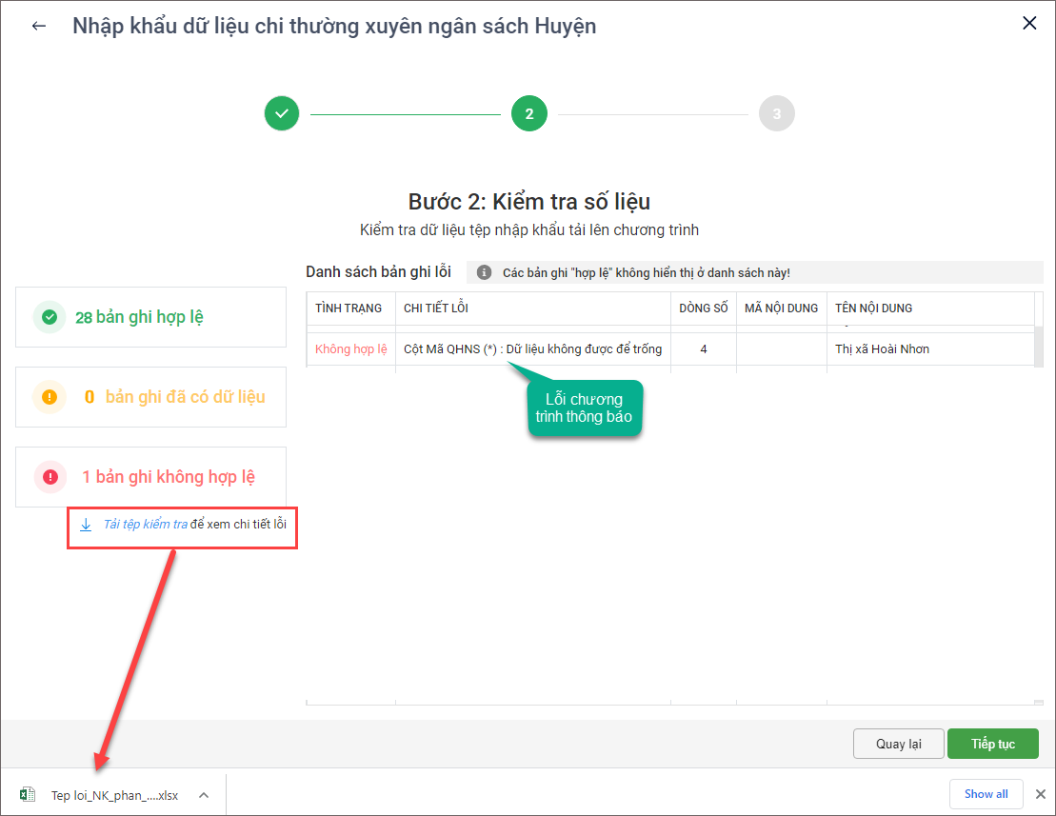The image size is (1056, 816).
Task: Click Show all downloads button
Action: [x=986, y=794]
